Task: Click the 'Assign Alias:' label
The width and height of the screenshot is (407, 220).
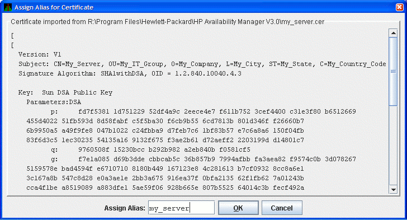Action: 125,208
